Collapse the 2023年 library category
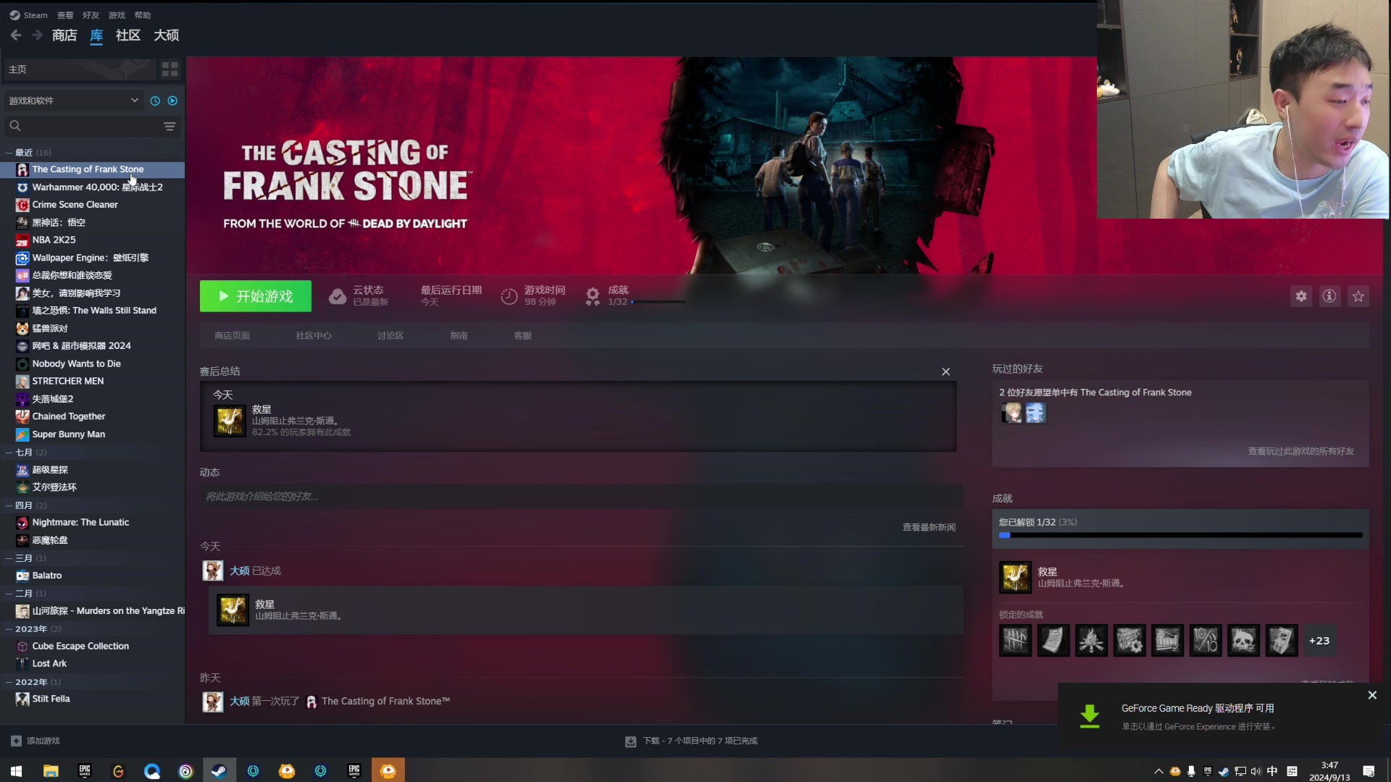 pyautogui.click(x=9, y=629)
